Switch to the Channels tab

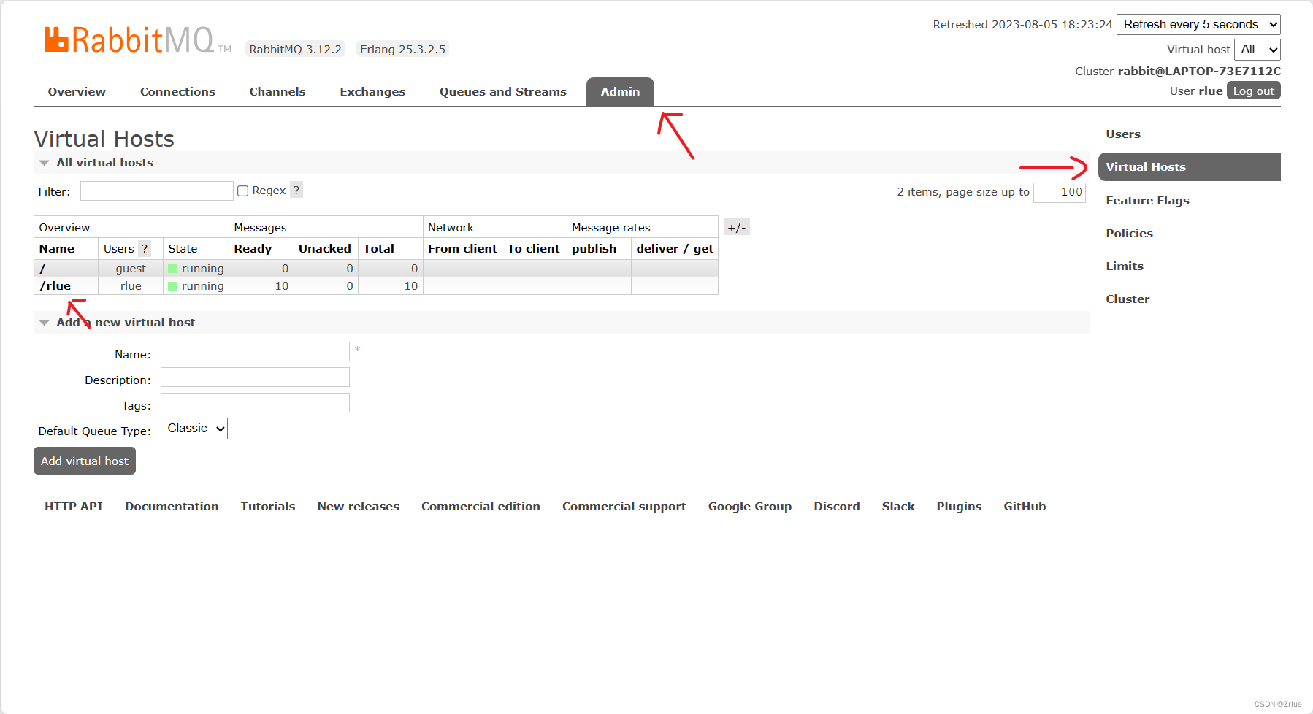277,91
